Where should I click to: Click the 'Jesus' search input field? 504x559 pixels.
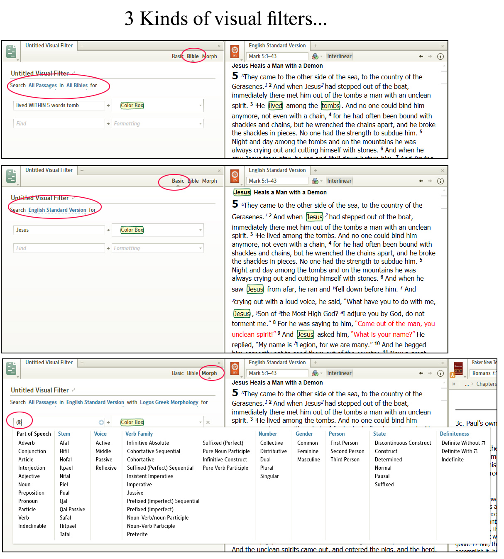coord(59,230)
